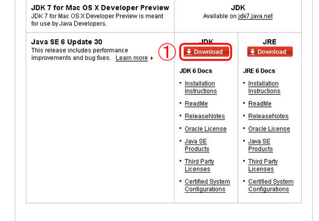
Task: Select JDK heading above jdk7.java.net
Action: pyautogui.click(x=238, y=8)
